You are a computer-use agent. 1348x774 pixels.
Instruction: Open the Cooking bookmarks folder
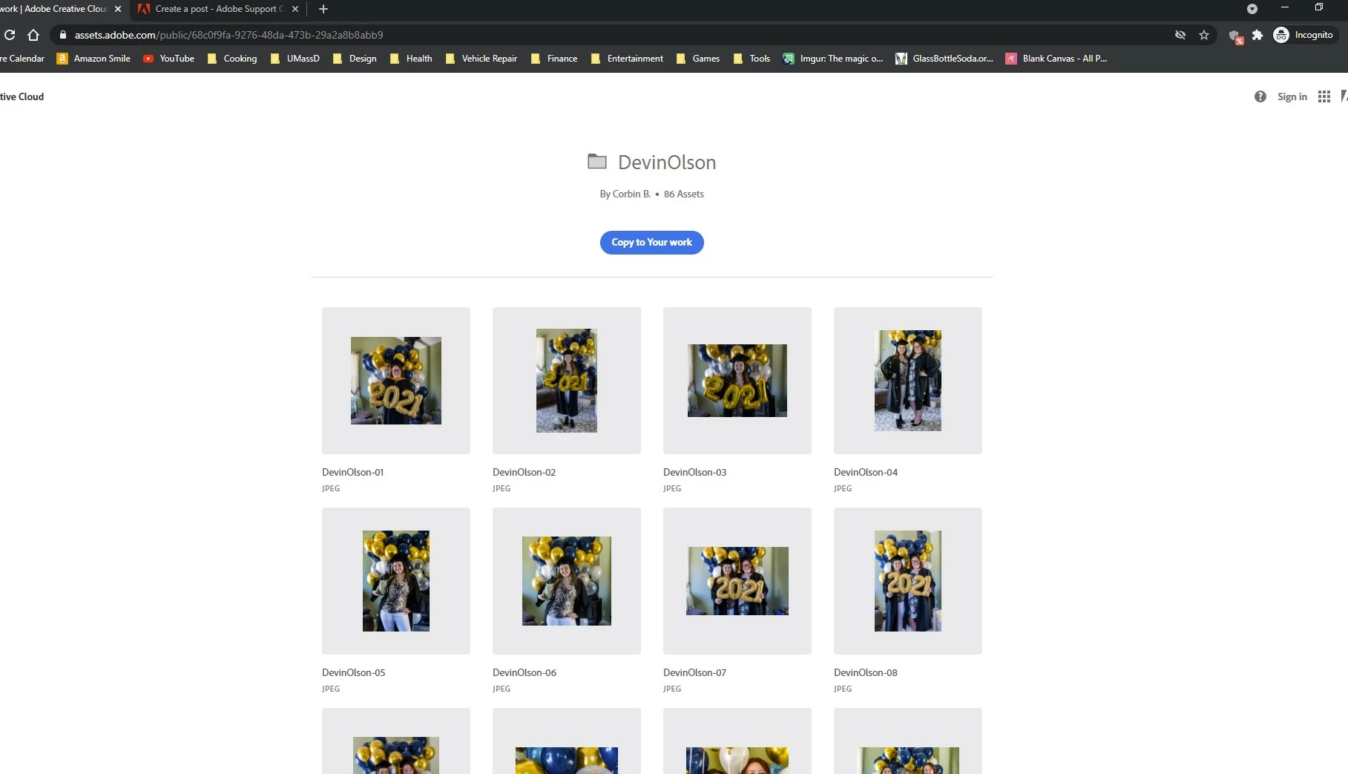pyautogui.click(x=232, y=59)
